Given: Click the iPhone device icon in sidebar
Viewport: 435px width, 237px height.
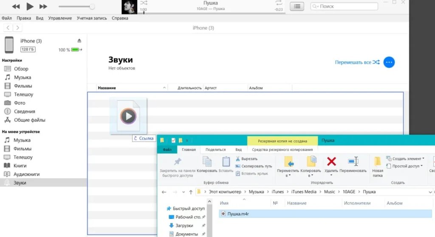Looking at the screenshot, I should coord(9,45).
